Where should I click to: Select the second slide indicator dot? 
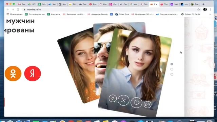point(172,69)
